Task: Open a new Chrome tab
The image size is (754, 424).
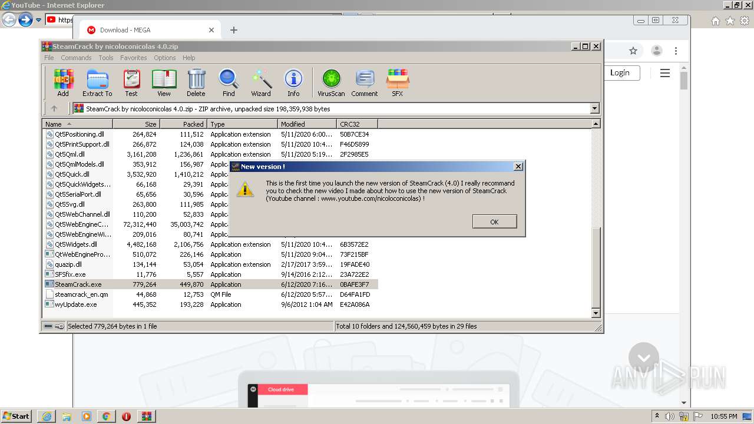Action: [234, 30]
